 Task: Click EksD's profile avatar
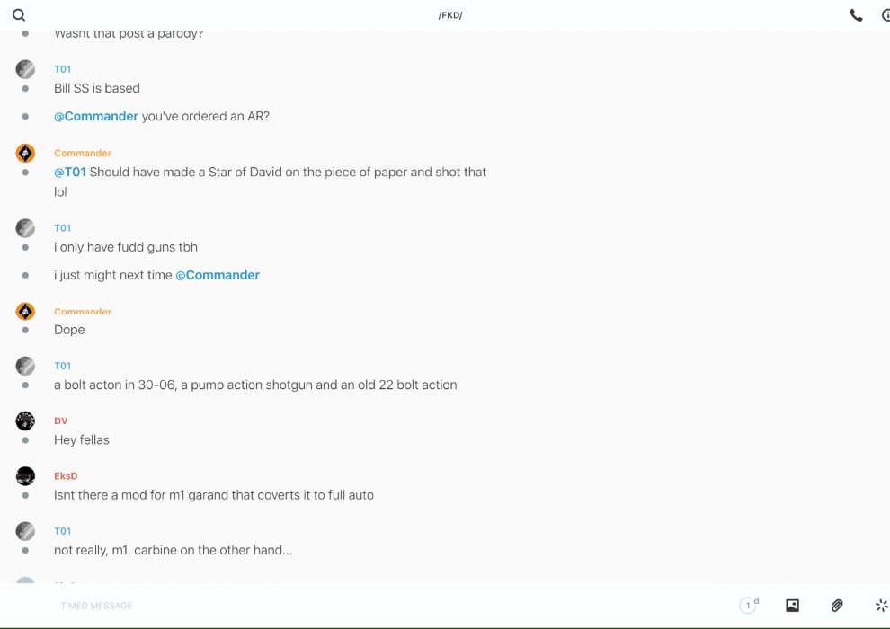click(x=25, y=476)
